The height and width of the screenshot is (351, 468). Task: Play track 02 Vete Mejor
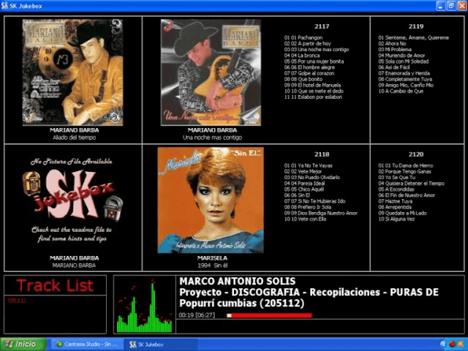pos(303,172)
